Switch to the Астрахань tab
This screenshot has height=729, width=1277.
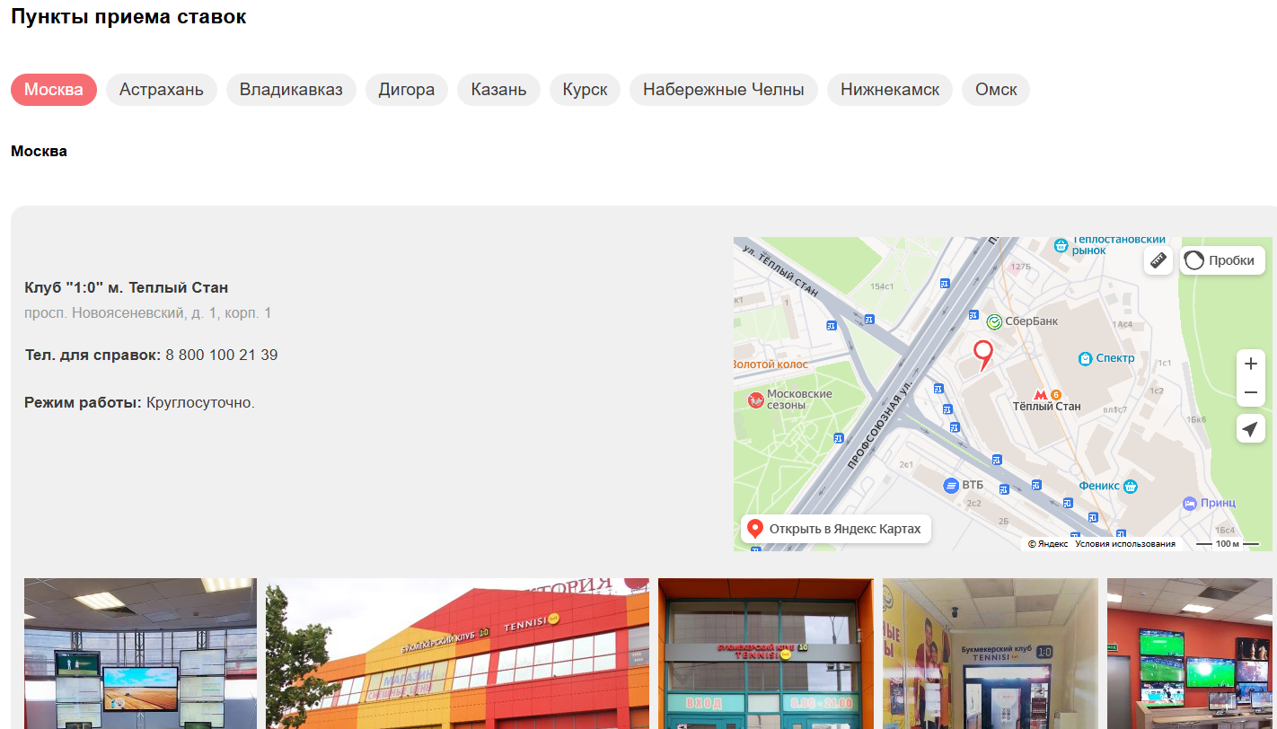coord(162,90)
